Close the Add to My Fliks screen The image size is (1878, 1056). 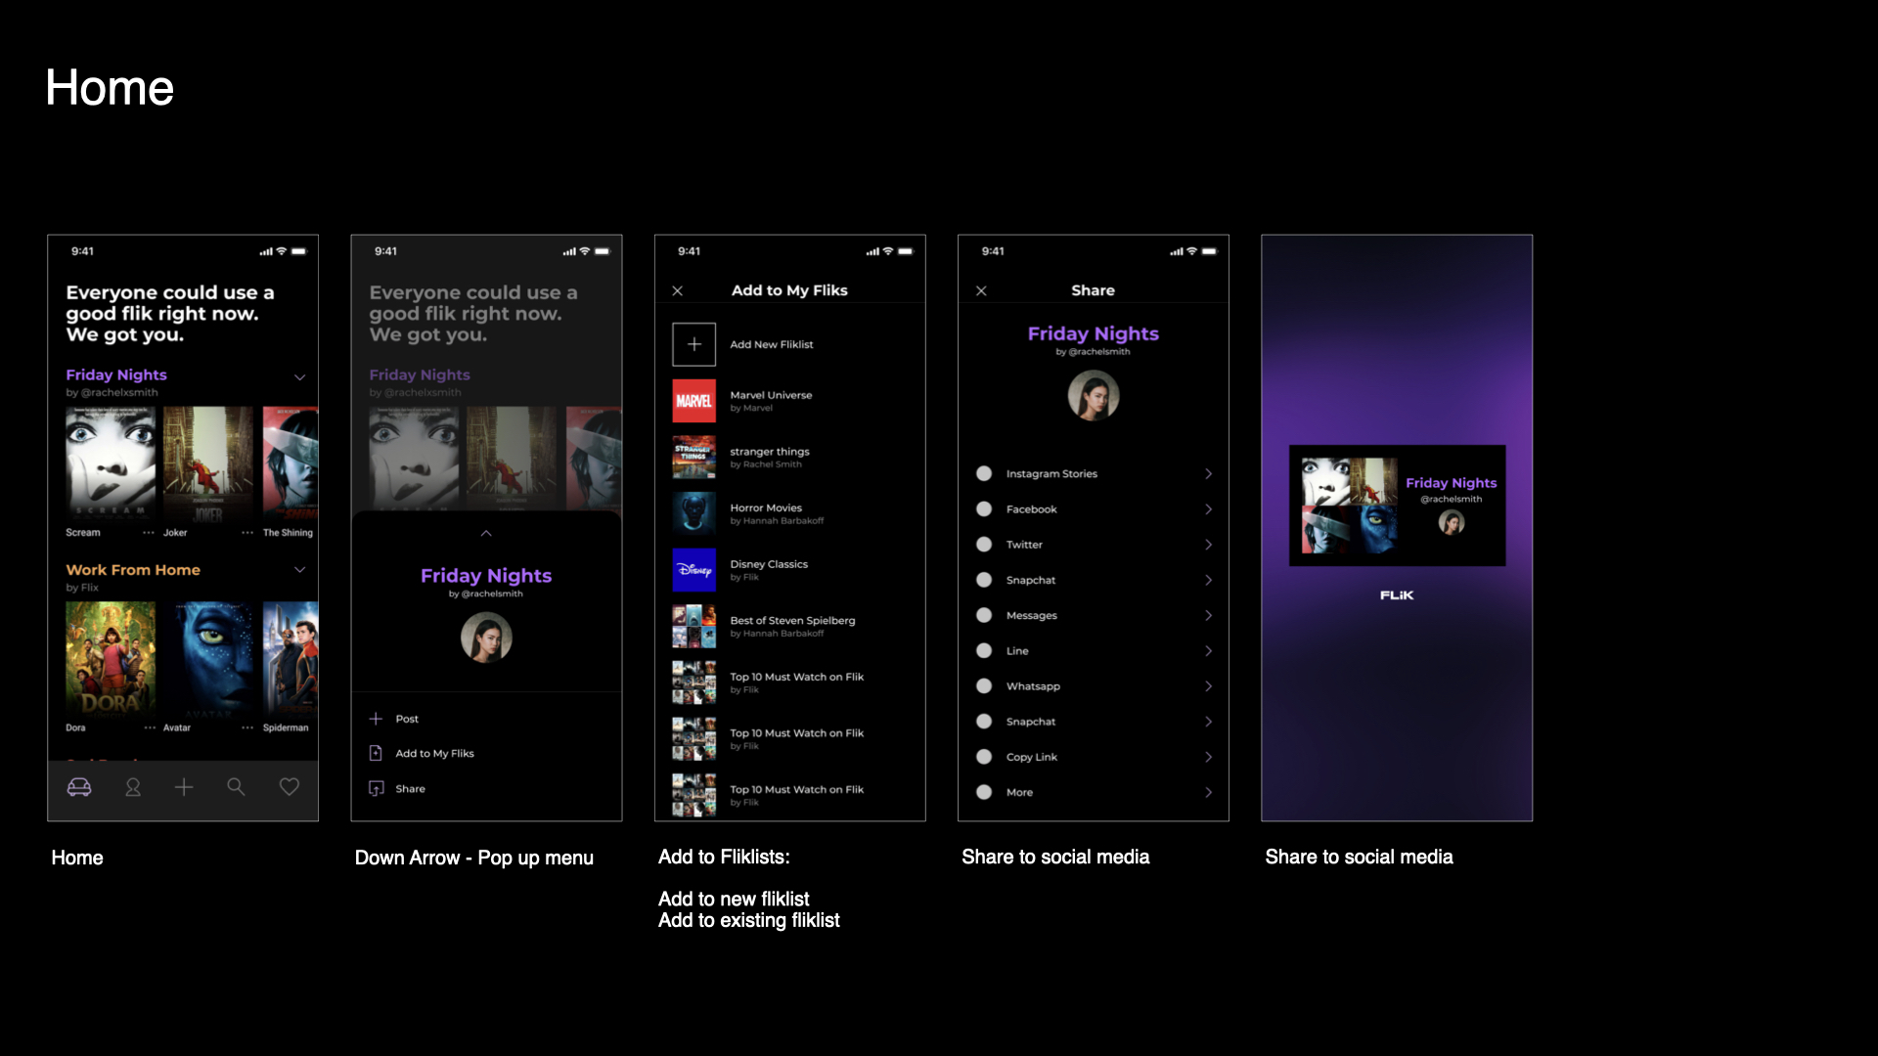(678, 291)
